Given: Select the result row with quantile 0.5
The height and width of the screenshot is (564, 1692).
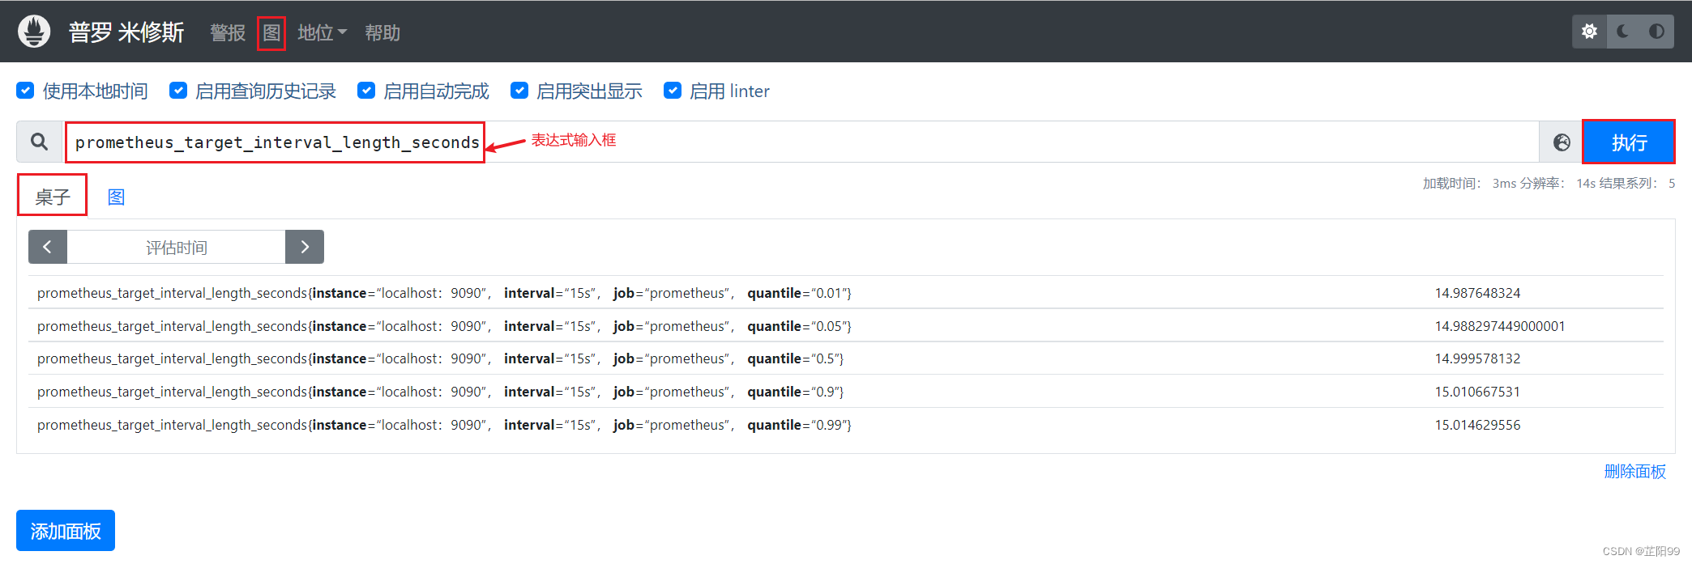Looking at the screenshot, I should coord(846,358).
